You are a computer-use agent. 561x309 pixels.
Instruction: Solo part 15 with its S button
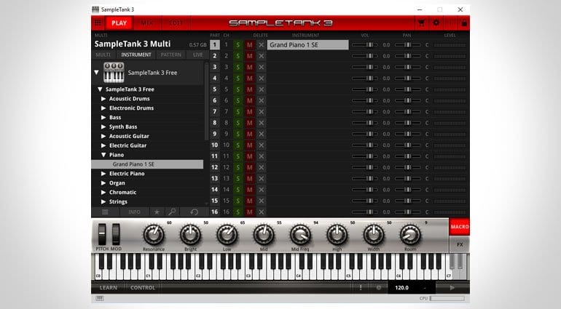click(x=238, y=201)
